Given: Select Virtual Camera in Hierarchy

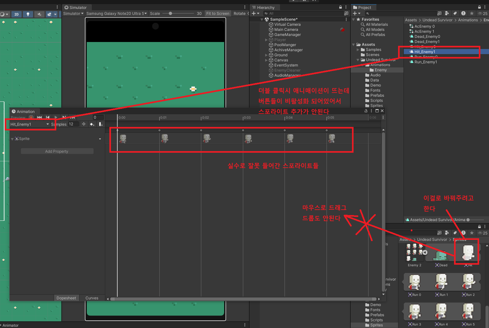Looking at the screenshot, I should (x=287, y=24).
